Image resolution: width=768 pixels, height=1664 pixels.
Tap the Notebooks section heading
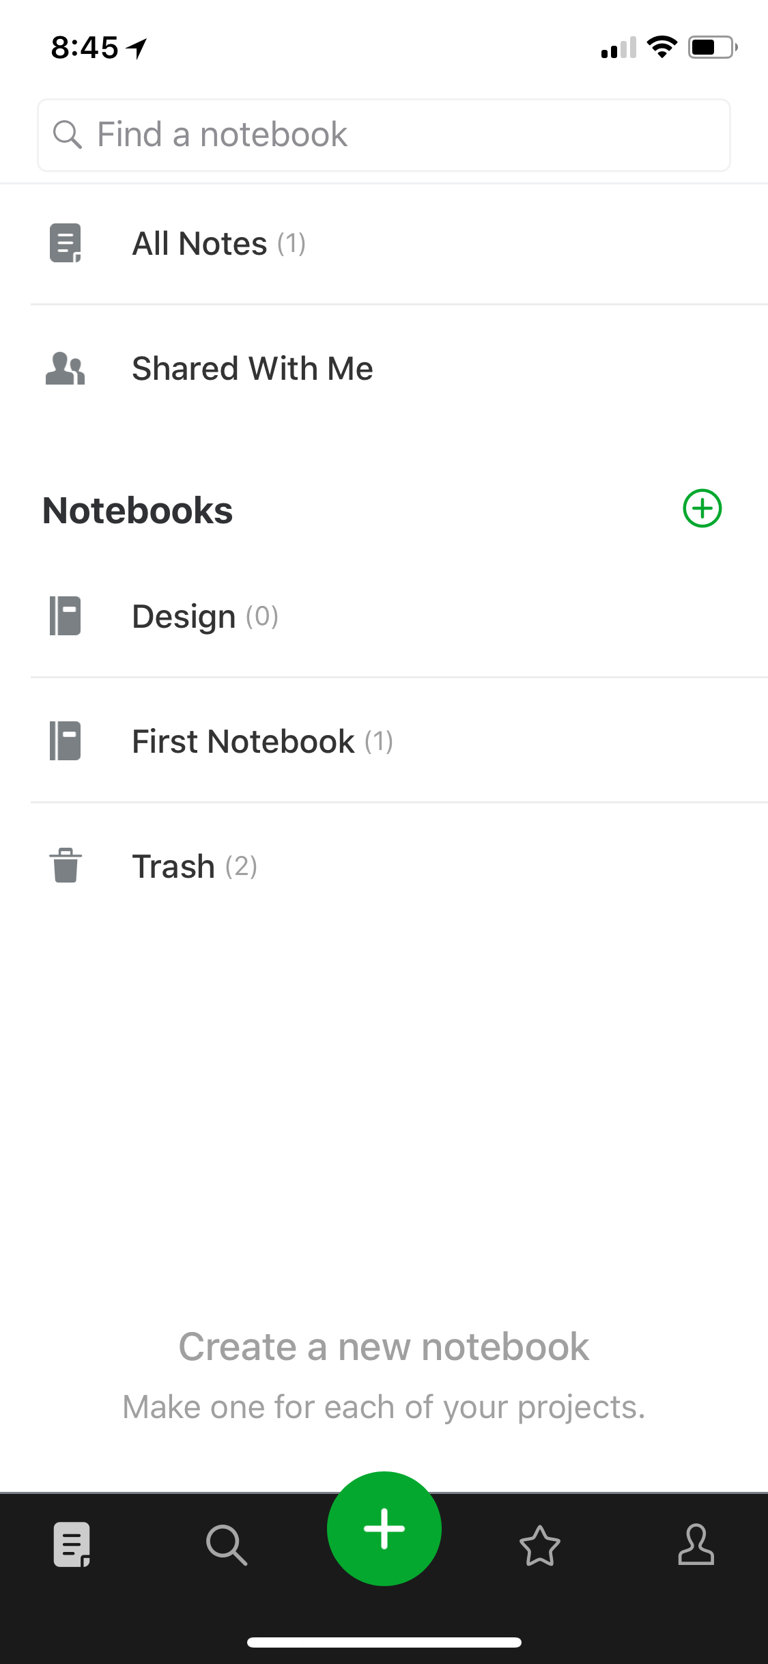coord(138,510)
